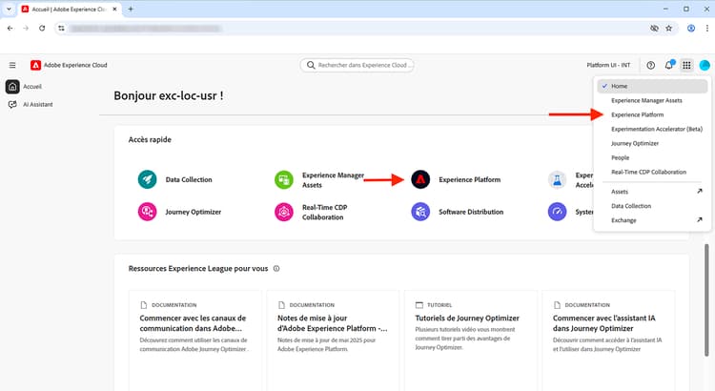This screenshot has height=391, width=715.
Task: Click the Experience Manager Assets green icon
Action: (284, 179)
